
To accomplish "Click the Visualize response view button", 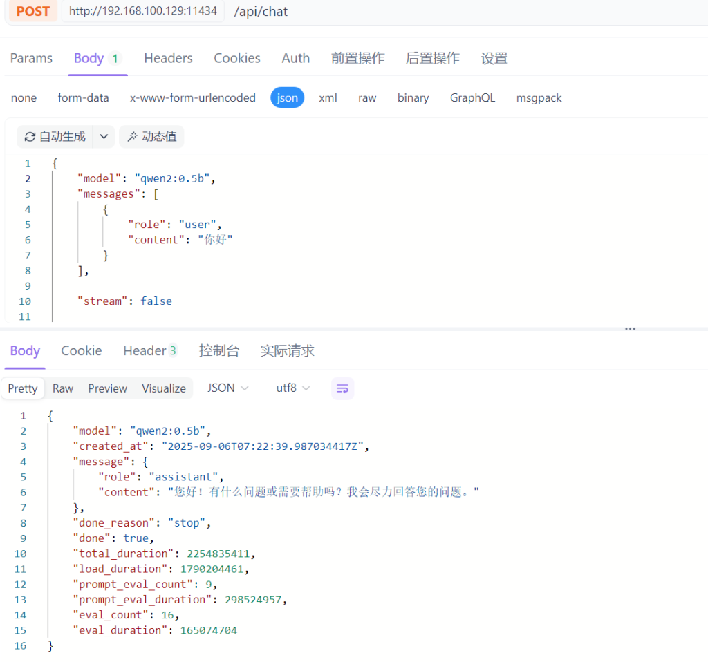I will click(x=164, y=388).
